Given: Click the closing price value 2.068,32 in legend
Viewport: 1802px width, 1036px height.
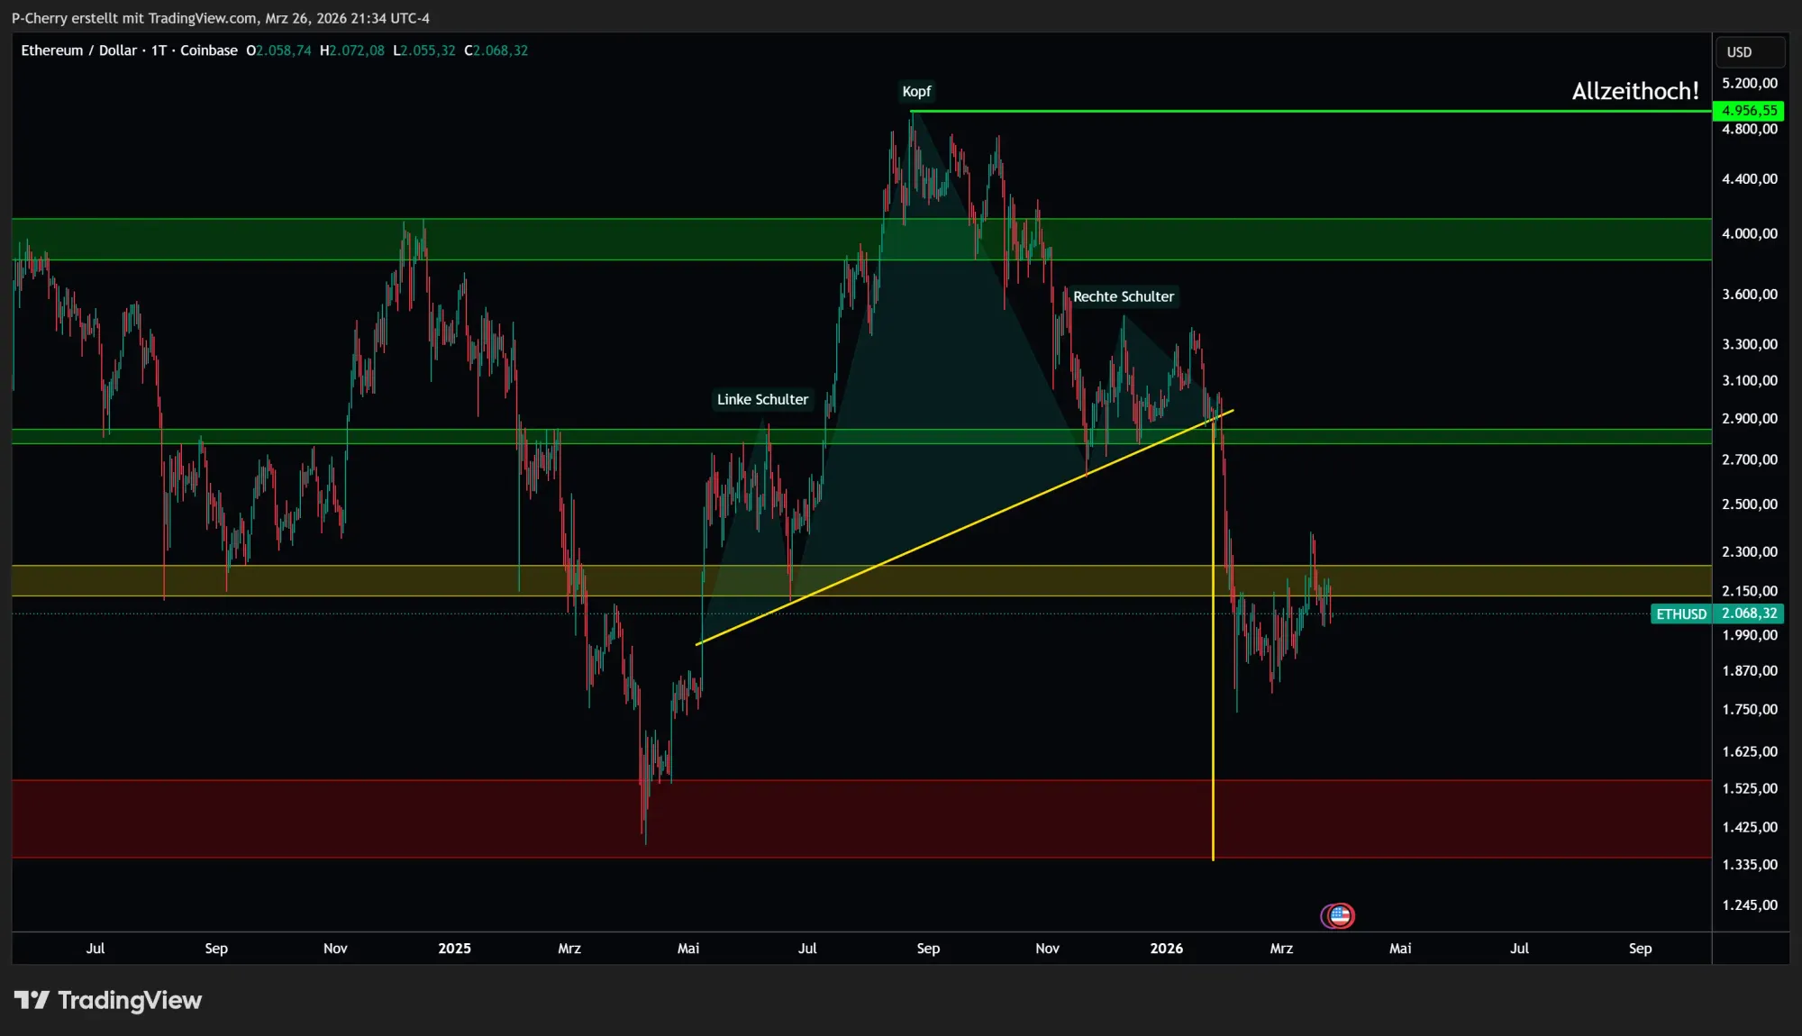Looking at the screenshot, I should (x=500, y=50).
